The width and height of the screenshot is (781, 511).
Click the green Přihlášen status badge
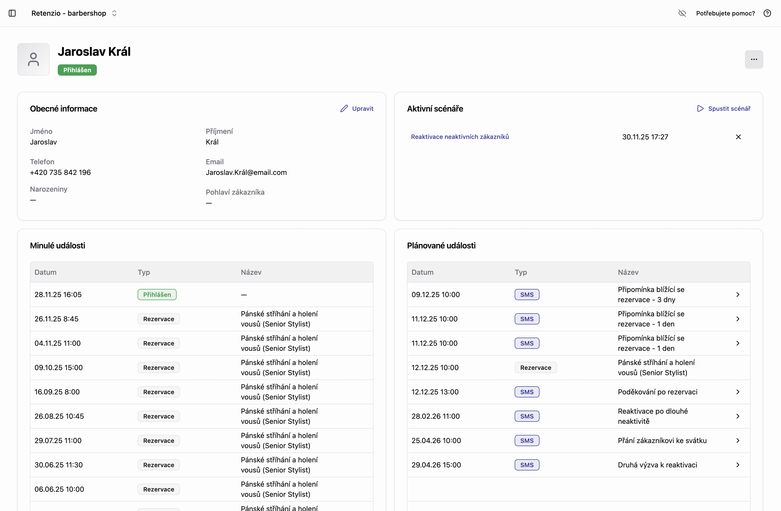(x=77, y=70)
